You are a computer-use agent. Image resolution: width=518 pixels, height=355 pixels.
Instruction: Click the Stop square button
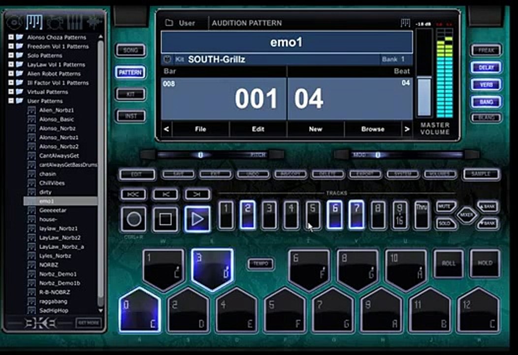click(x=165, y=219)
